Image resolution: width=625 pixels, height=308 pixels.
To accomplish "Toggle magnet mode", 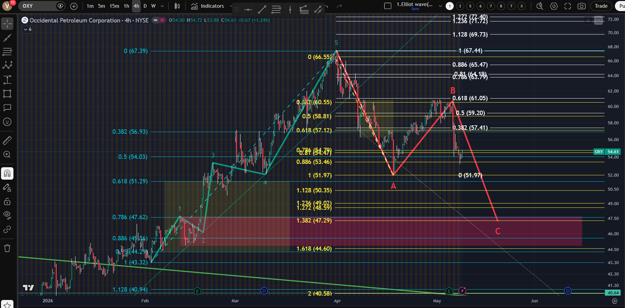I will click(x=7, y=173).
